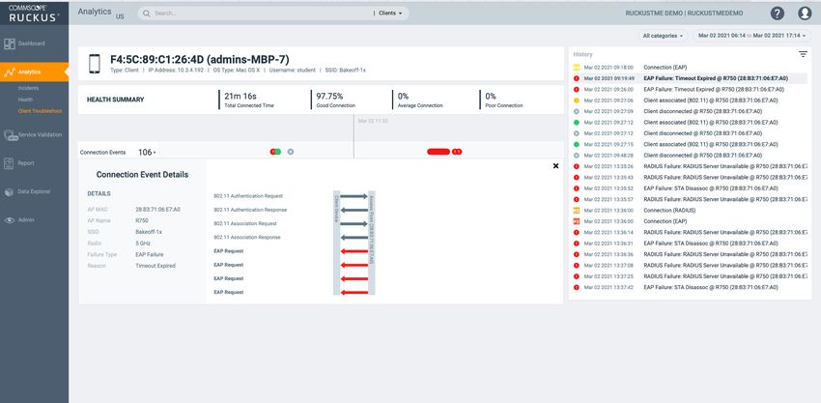
Task: Click the red-green event cluster on the timeline
Action: 275,152
